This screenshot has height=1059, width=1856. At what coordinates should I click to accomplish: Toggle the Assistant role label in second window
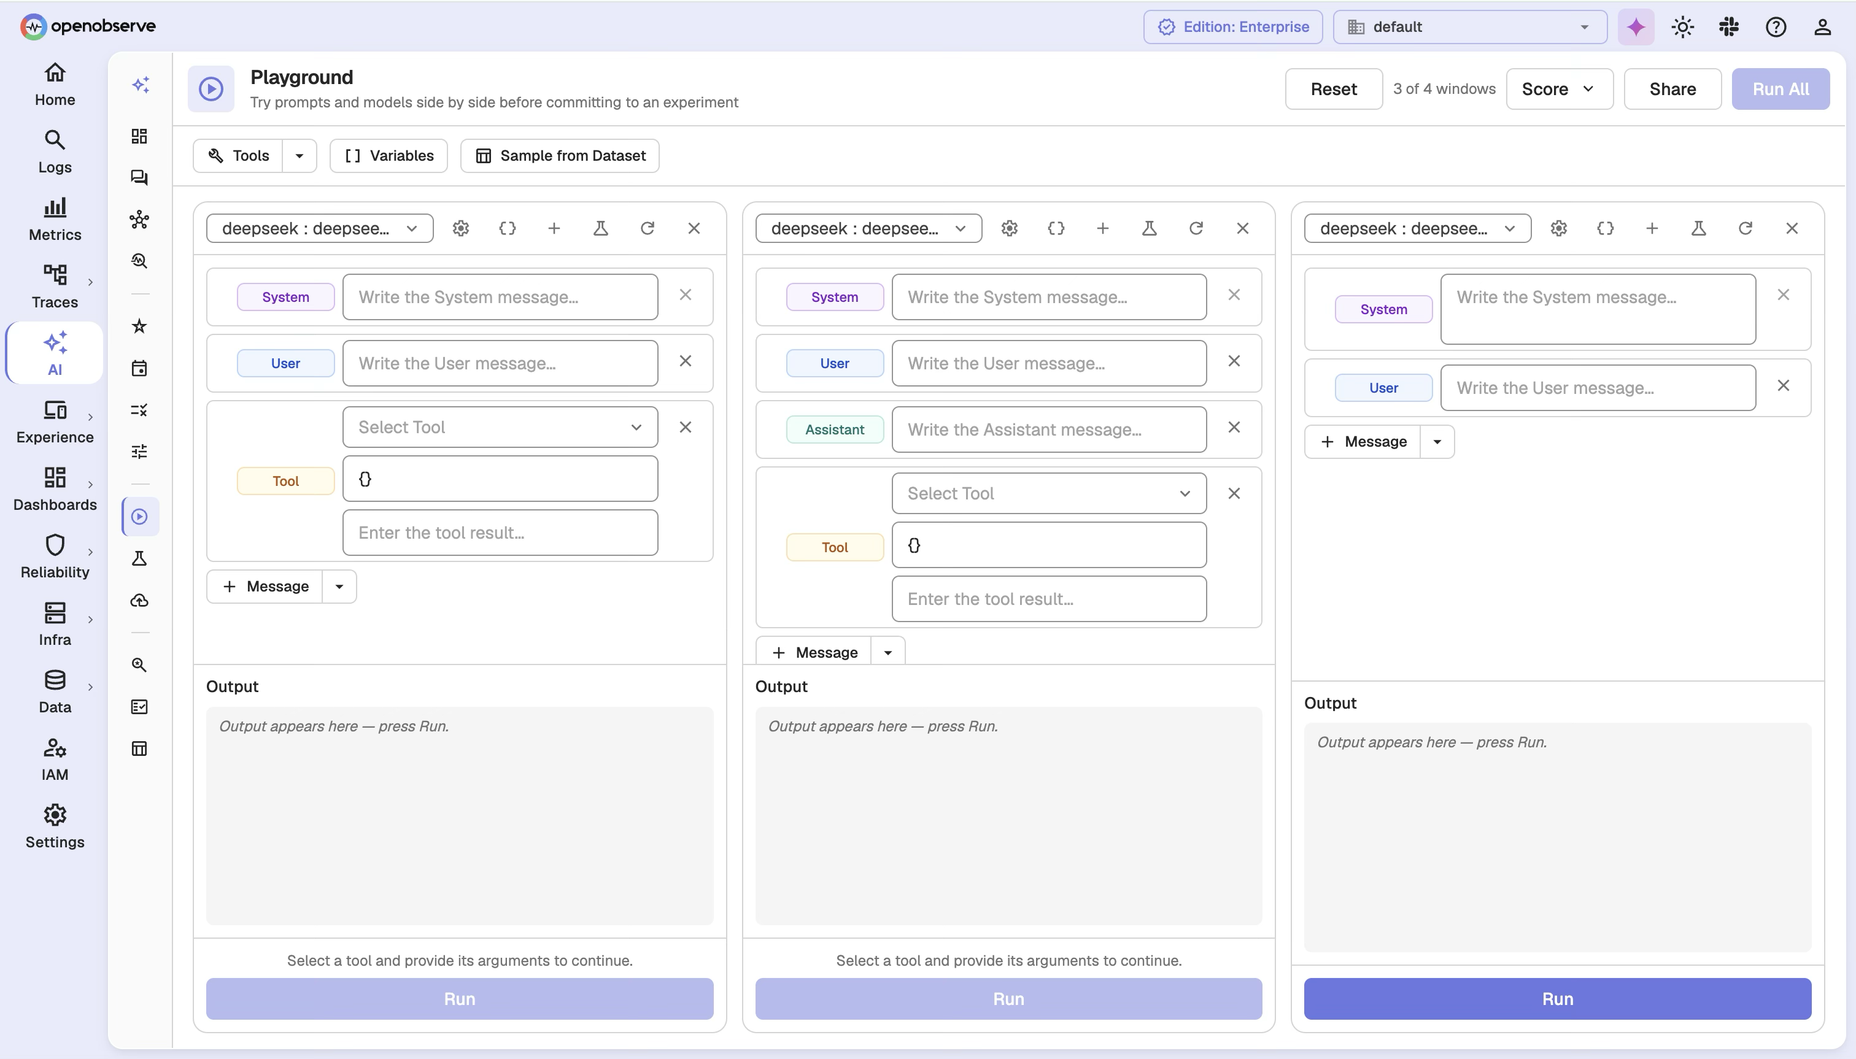835,429
